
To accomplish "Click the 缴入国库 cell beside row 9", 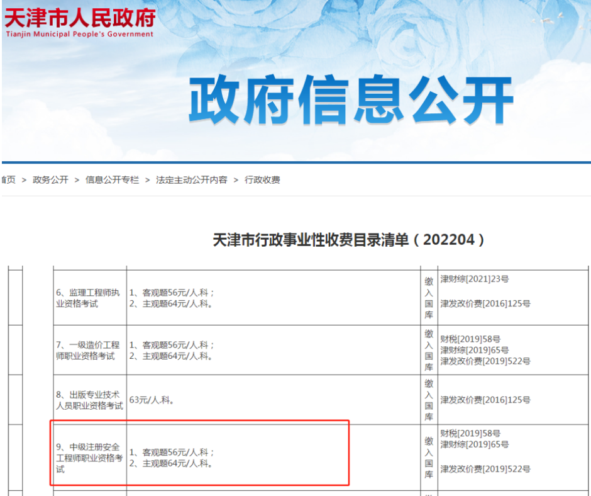I will (428, 456).
